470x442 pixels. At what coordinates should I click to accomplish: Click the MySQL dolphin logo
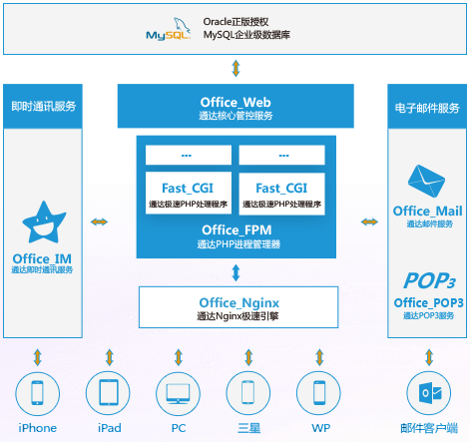point(169,29)
